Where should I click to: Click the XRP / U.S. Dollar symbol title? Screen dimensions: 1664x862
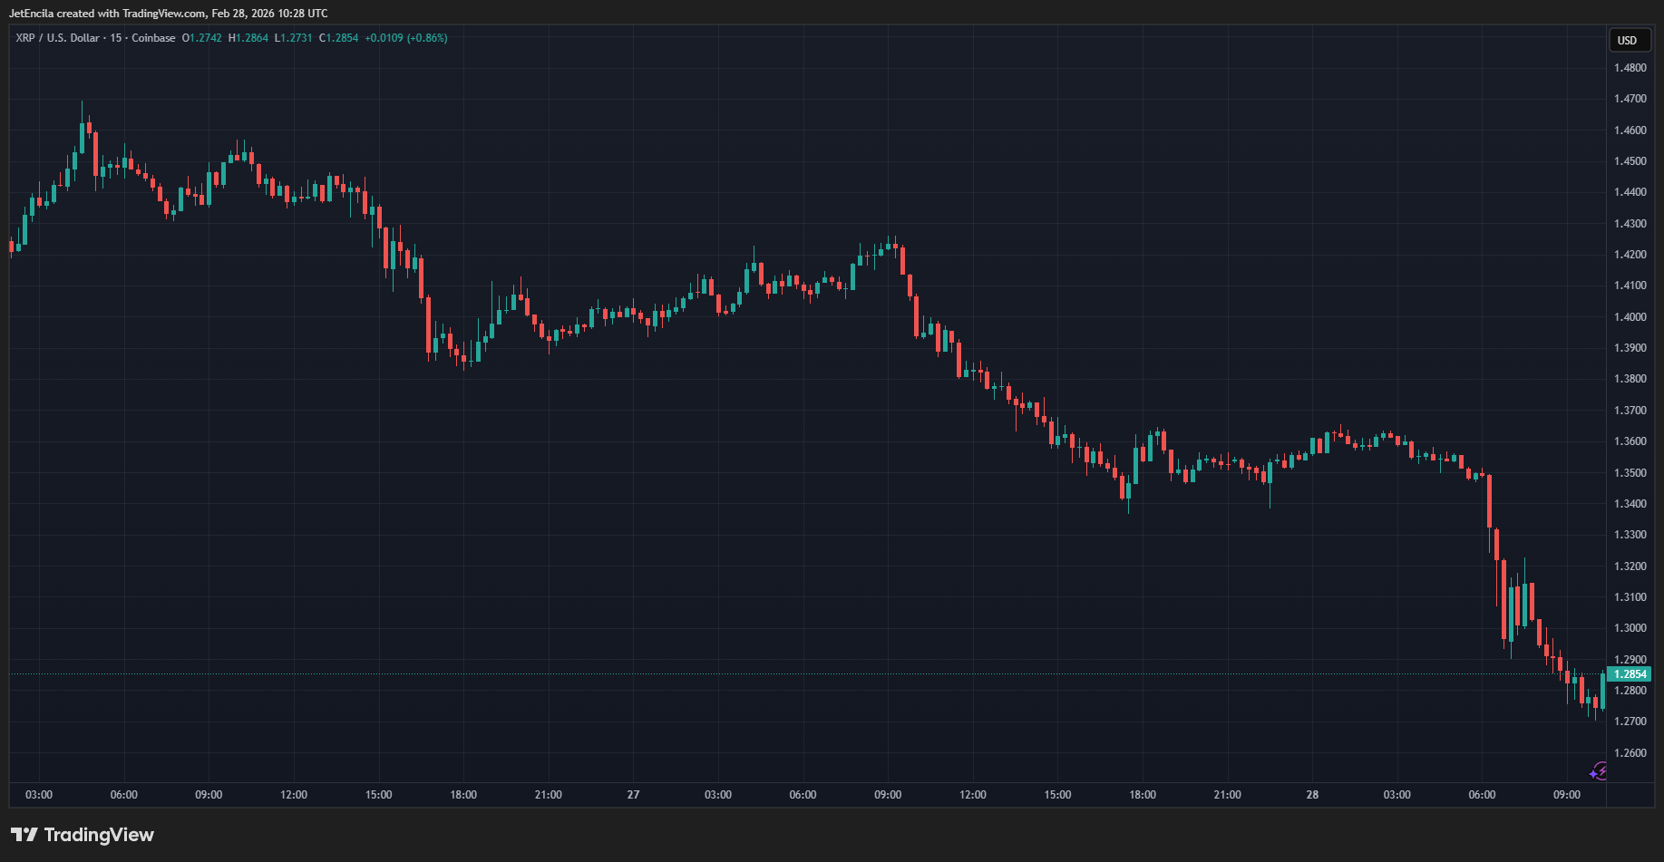click(57, 38)
